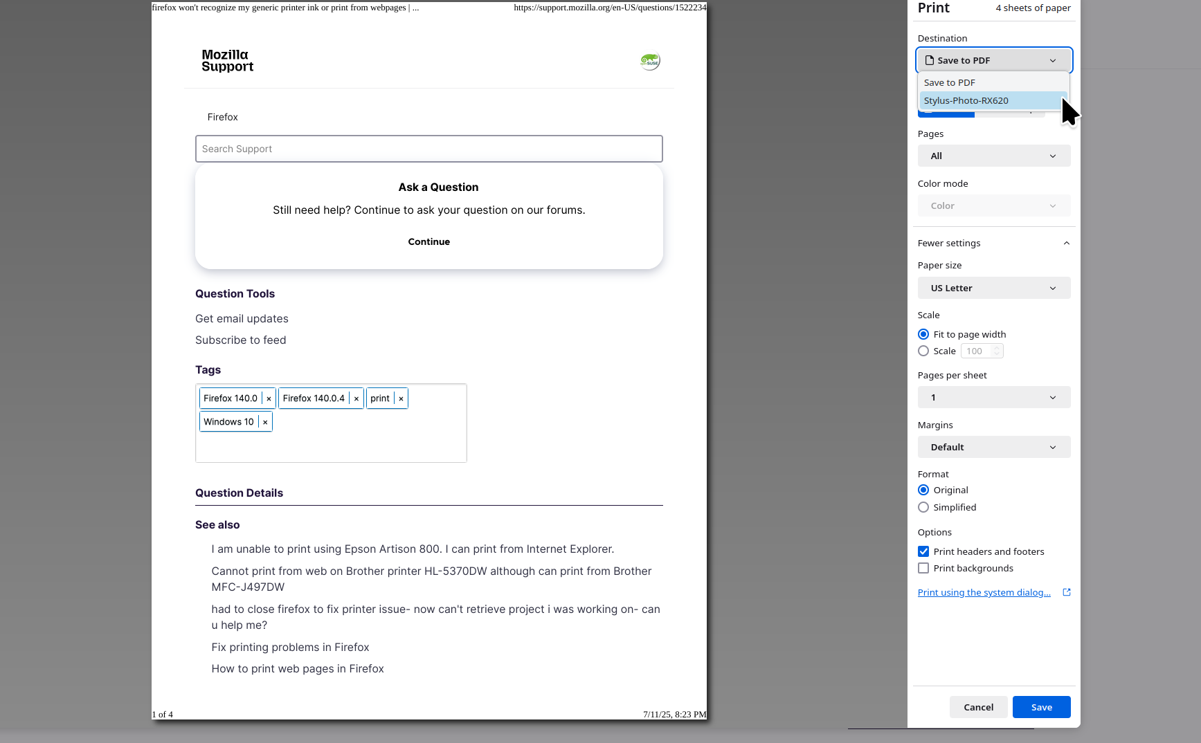
Task: Click the SUSE chameleon avatar icon
Action: (650, 61)
